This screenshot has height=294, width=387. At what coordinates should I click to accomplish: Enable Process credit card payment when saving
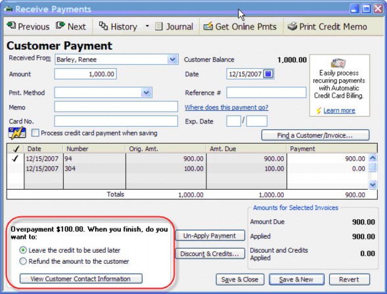point(35,133)
